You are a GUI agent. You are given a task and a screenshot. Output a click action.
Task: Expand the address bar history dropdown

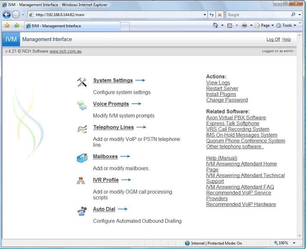pyautogui.click(x=204, y=15)
